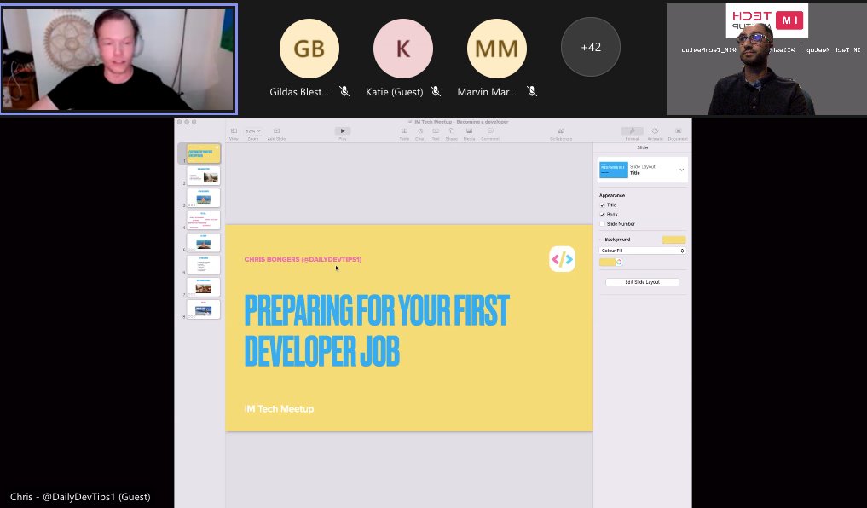The height and width of the screenshot is (508, 867).
Task: Disable the Body checkbox
Action: [602, 214]
